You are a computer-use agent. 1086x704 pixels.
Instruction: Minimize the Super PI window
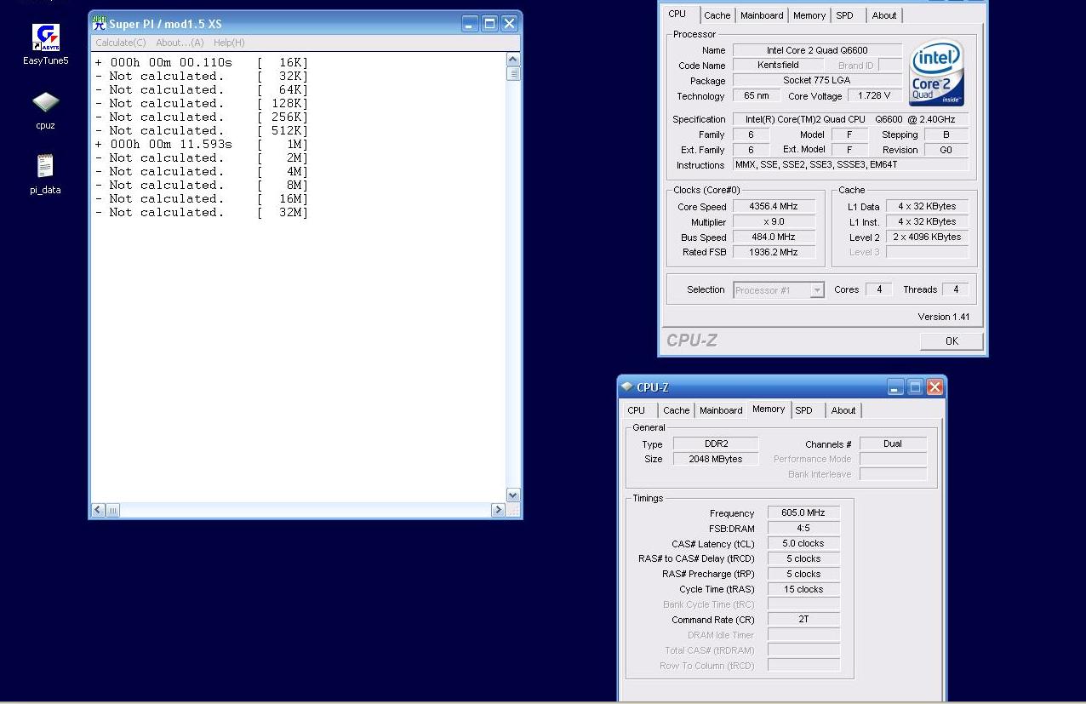pos(471,24)
